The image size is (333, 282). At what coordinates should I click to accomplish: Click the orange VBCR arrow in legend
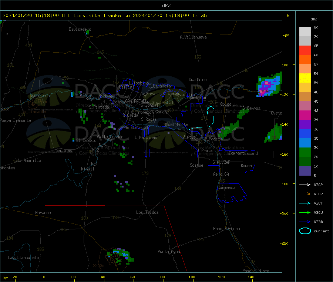pyautogui.click(x=305, y=194)
